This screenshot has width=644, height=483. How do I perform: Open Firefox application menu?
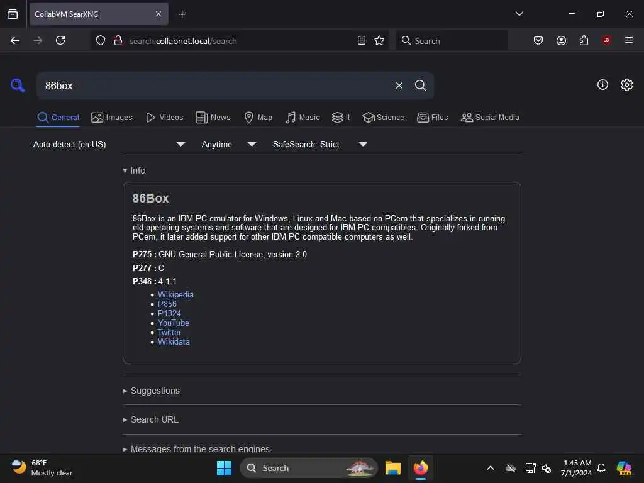(x=628, y=40)
